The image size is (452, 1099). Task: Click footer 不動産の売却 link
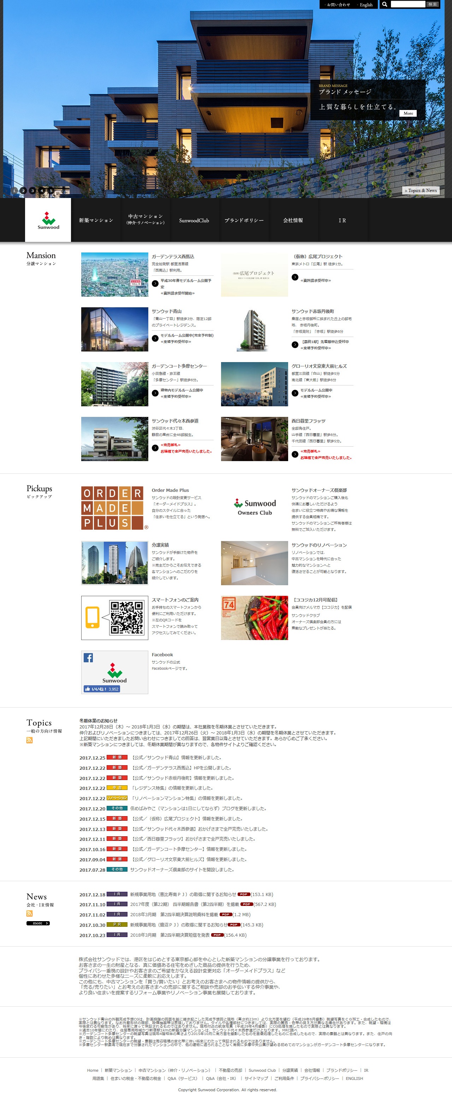(x=231, y=1070)
